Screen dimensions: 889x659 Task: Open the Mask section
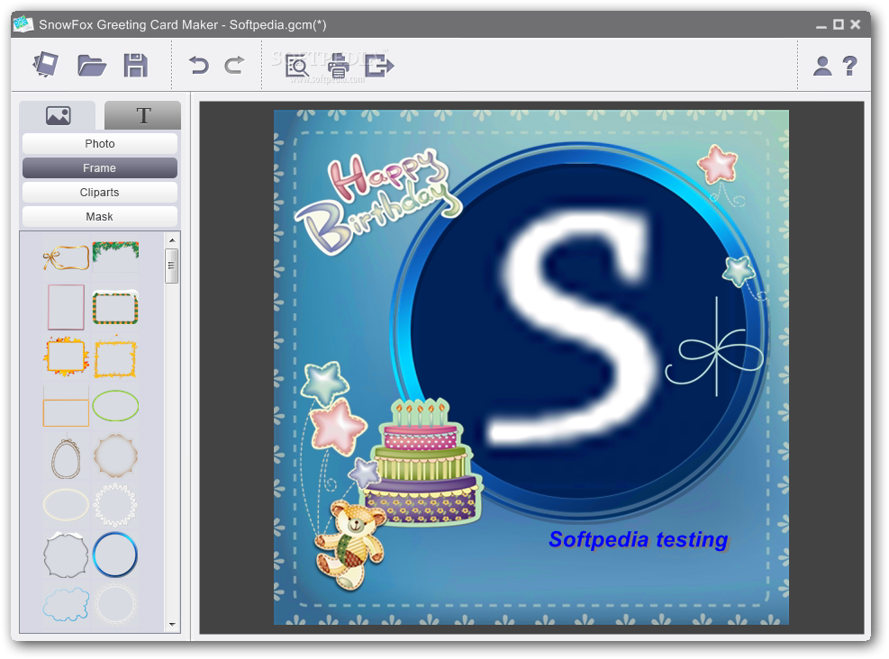[100, 217]
